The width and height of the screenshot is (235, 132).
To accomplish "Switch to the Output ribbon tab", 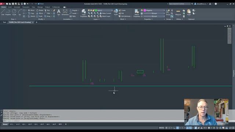I will pos(47,7).
